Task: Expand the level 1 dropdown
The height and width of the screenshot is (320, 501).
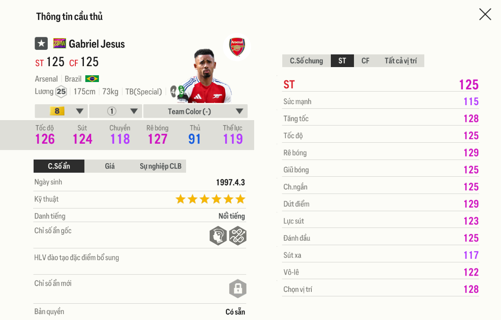Action: tap(116, 111)
